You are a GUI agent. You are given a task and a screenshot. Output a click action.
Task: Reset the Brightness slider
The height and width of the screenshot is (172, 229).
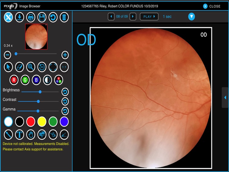(65, 92)
